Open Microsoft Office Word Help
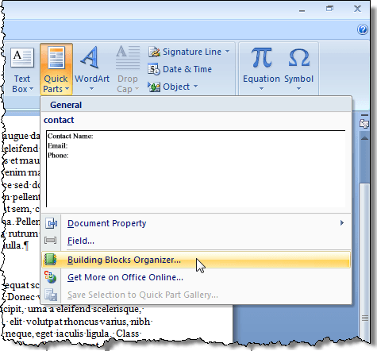This screenshot has width=377, height=351. [x=363, y=29]
